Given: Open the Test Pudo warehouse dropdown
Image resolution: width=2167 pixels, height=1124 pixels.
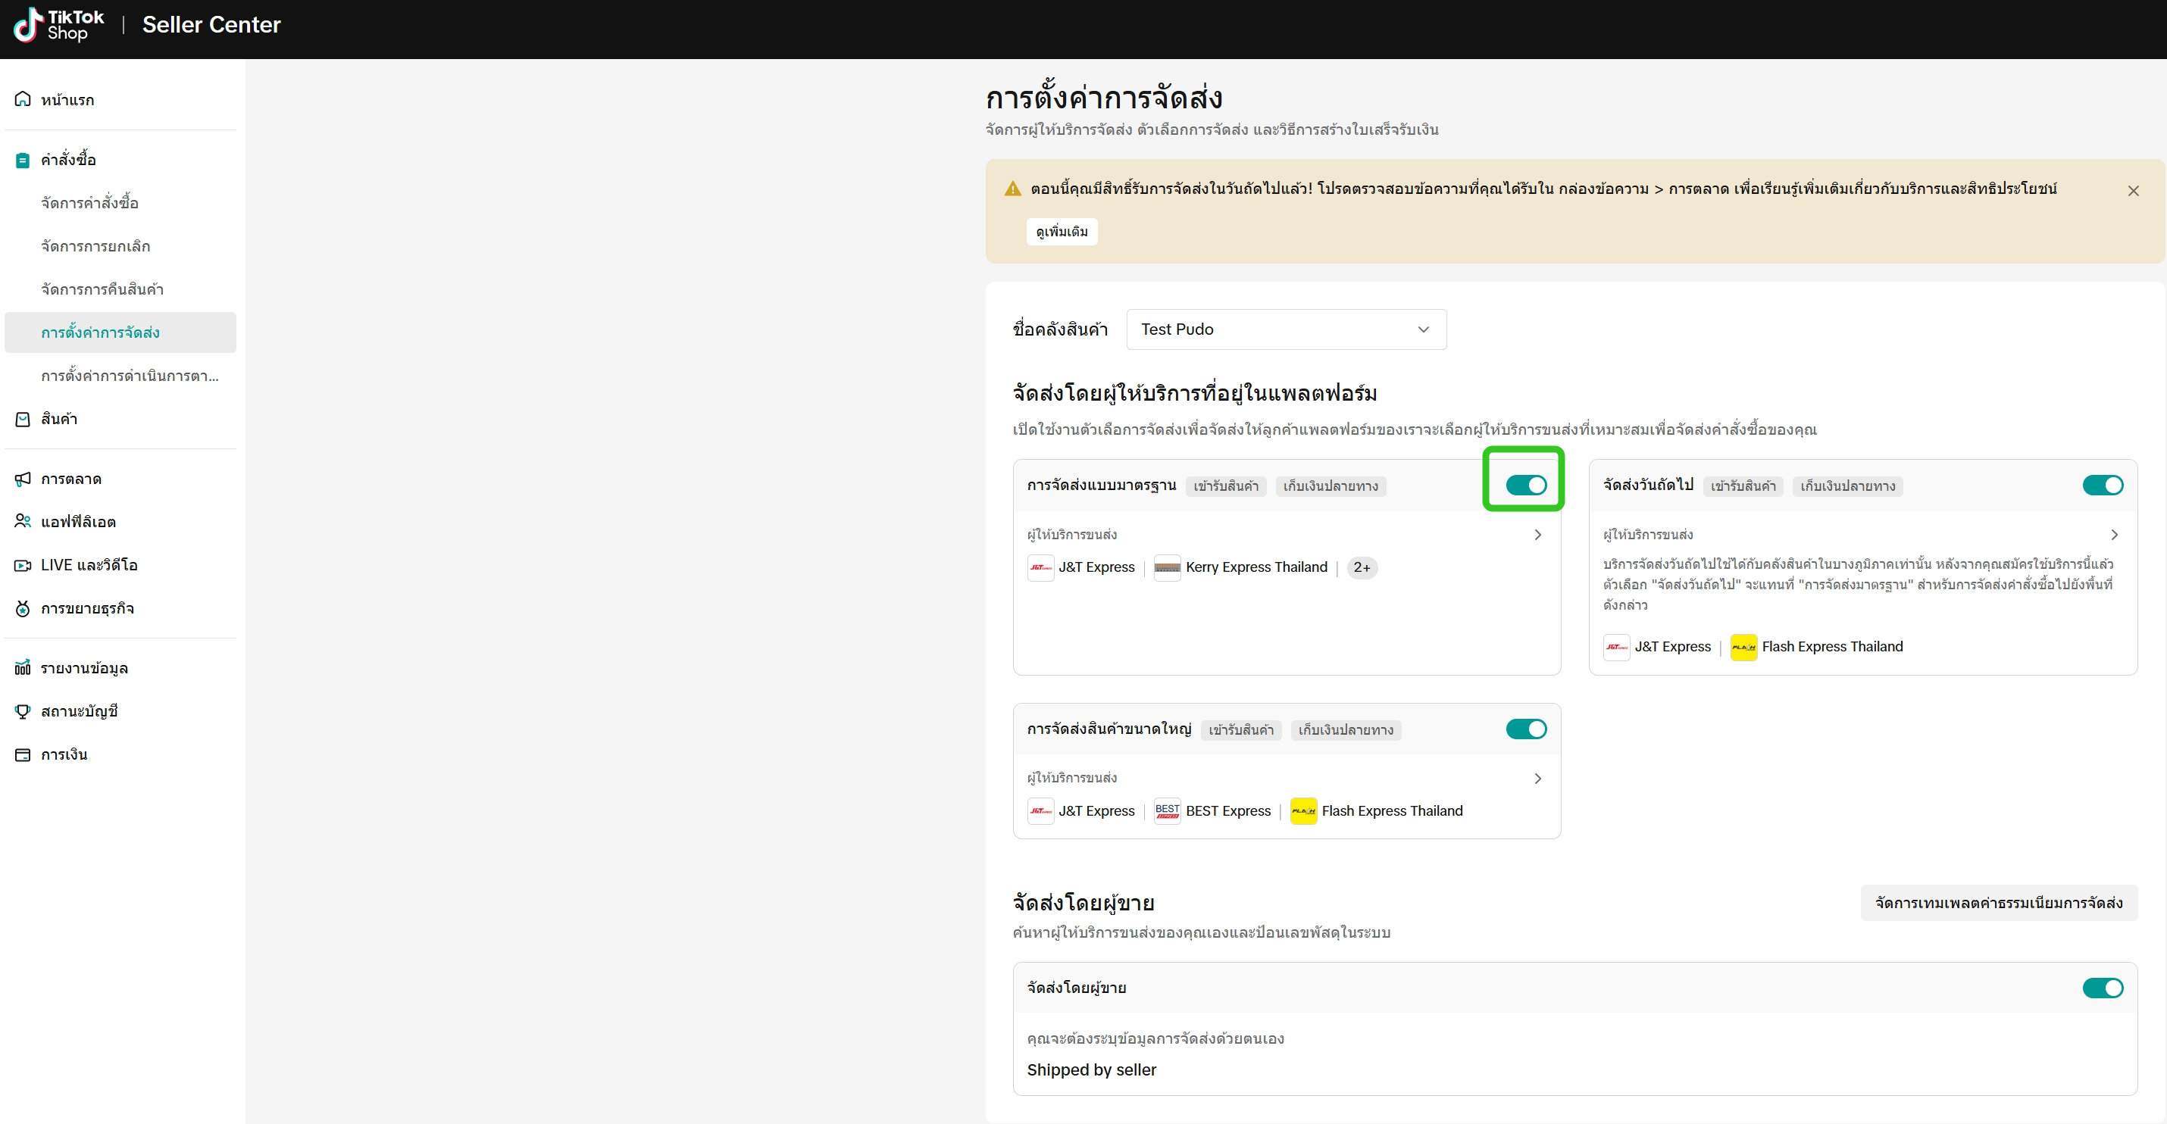Looking at the screenshot, I should pyautogui.click(x=1285, y=329).
